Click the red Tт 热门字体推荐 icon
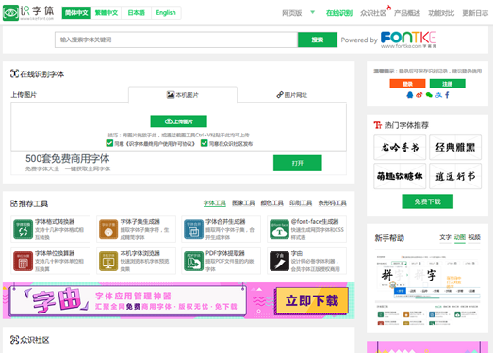Image resolution: width=493 pixels, height=353 pixels. 378,125
